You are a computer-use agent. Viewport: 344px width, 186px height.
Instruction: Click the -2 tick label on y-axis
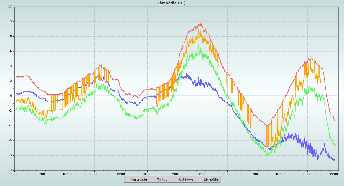coord(10,111)
